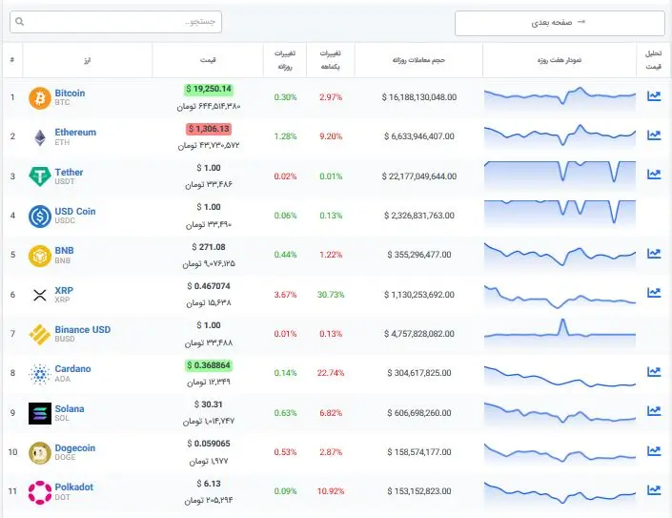
Task: Select XRP monthly change 30.73%
Action: pos(331,295)
